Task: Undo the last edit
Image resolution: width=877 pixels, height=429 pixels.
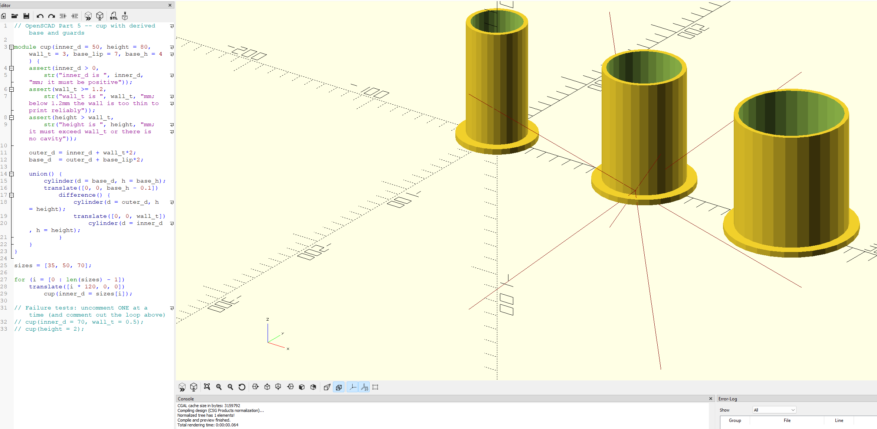Action: click(40, 16)
